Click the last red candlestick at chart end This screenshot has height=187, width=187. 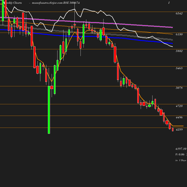173,129
